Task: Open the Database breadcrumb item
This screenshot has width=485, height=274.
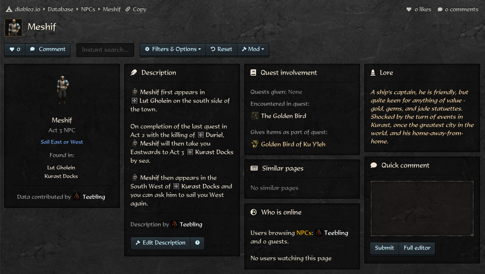Action: tap(60, 9)
